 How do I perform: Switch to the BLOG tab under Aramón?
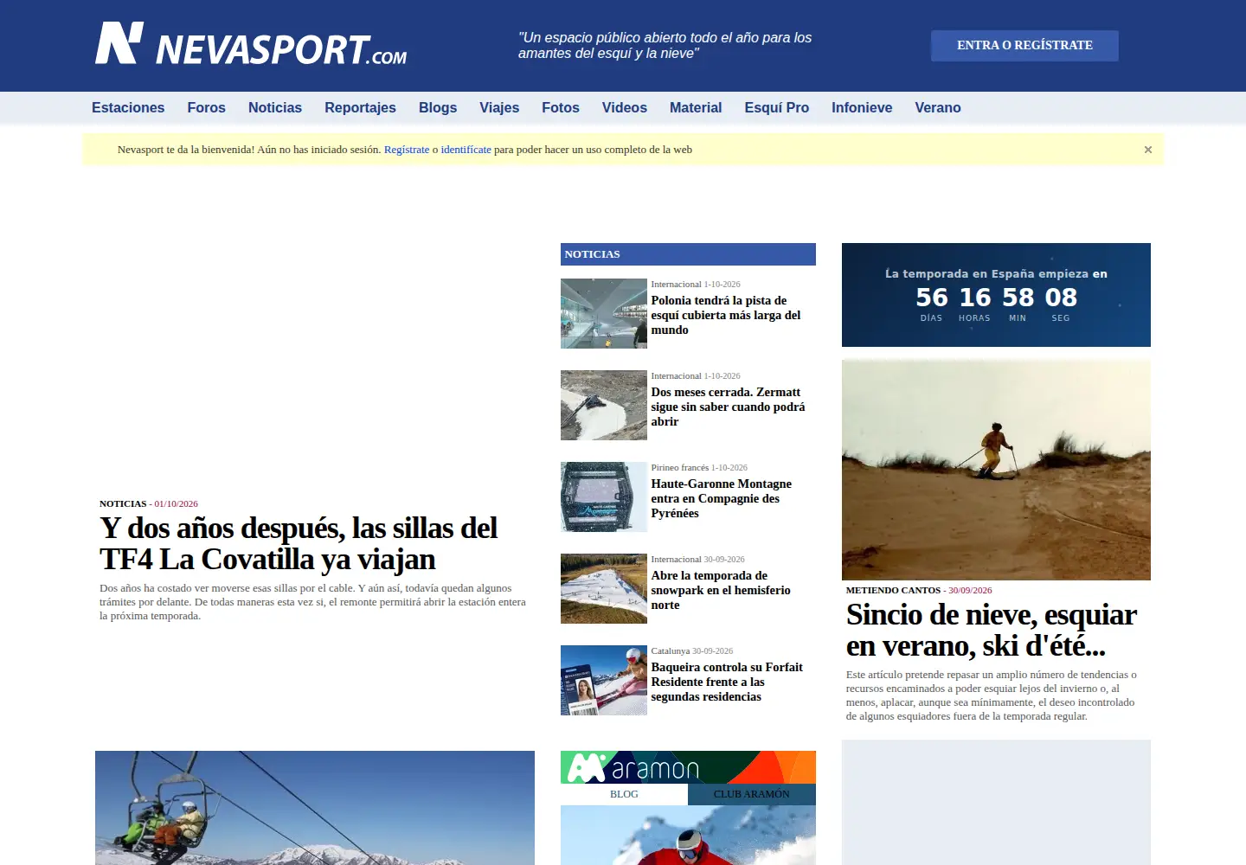[x=624, y=794]
